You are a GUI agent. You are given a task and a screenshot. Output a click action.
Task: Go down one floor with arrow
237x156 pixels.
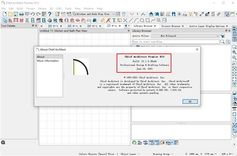[132, 14]
